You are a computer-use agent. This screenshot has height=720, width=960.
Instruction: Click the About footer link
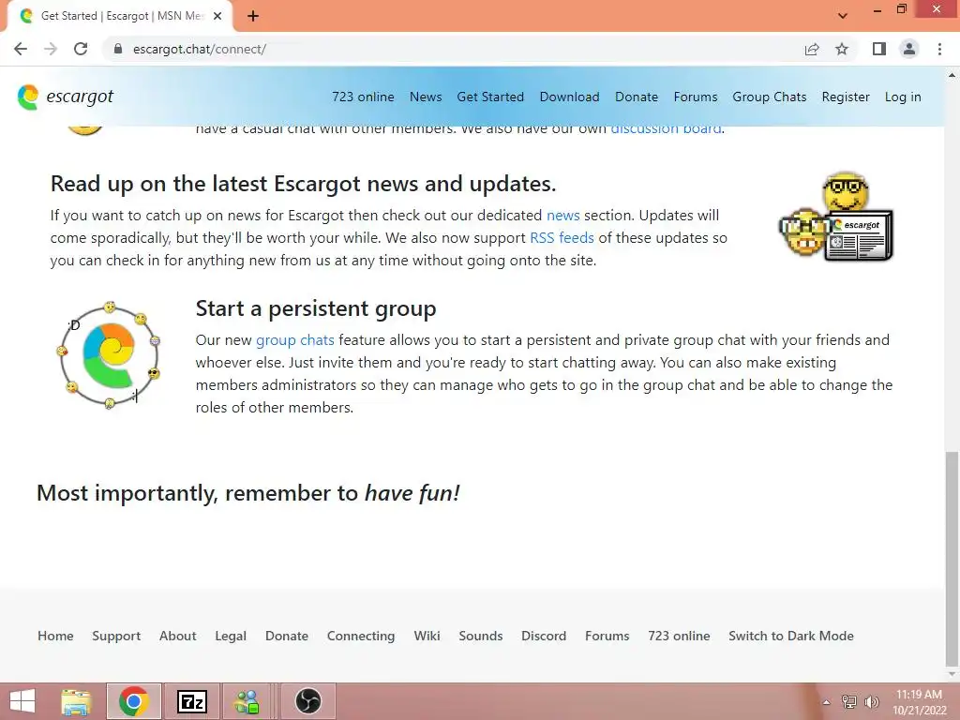[178, 636]
